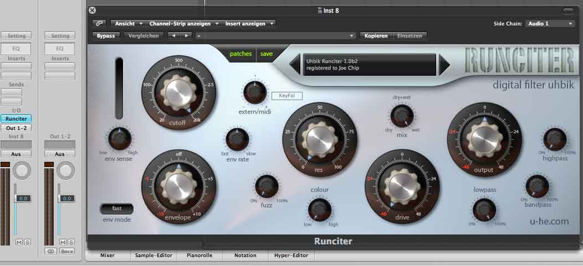Open the patches menu
The width and height of the screenshot is (583, 266).
coord(241,54)
